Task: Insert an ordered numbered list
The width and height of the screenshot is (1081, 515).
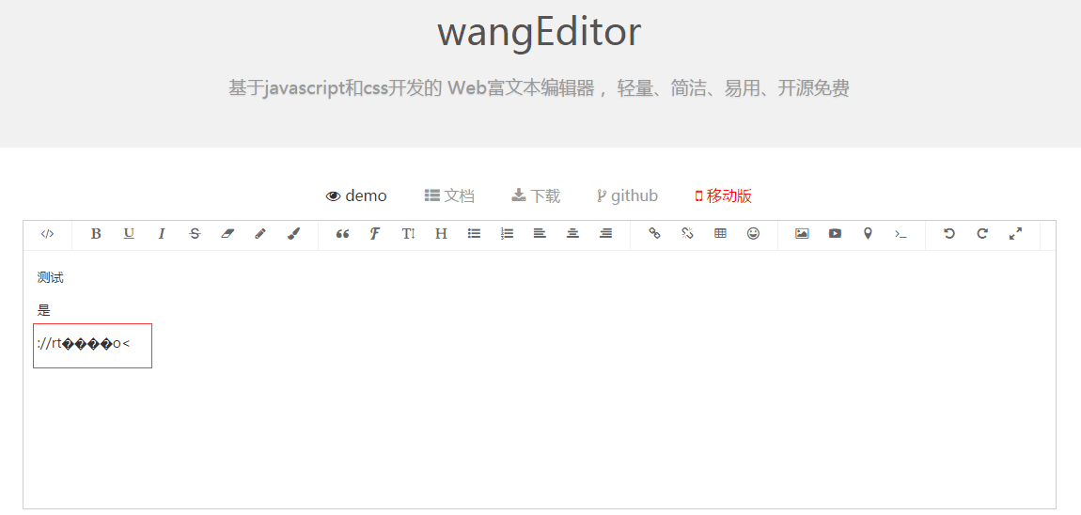Action: coord(508,234)
